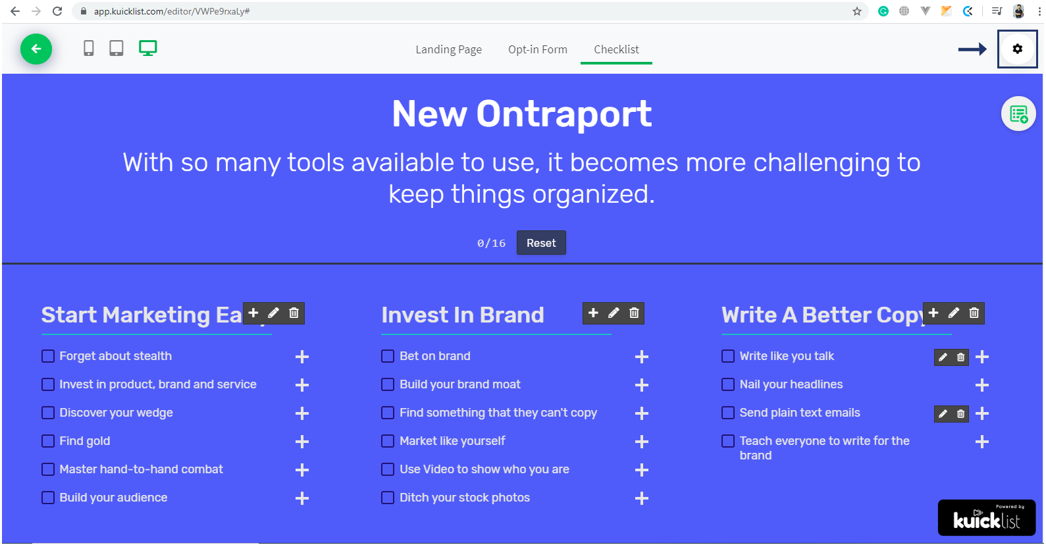1046x545 pixels.
Task: Check 'Forget about stealth' checkbox
Action: click(x=48, y=356)
